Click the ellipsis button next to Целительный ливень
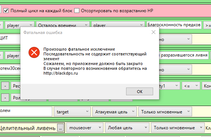 coord(60,128)
